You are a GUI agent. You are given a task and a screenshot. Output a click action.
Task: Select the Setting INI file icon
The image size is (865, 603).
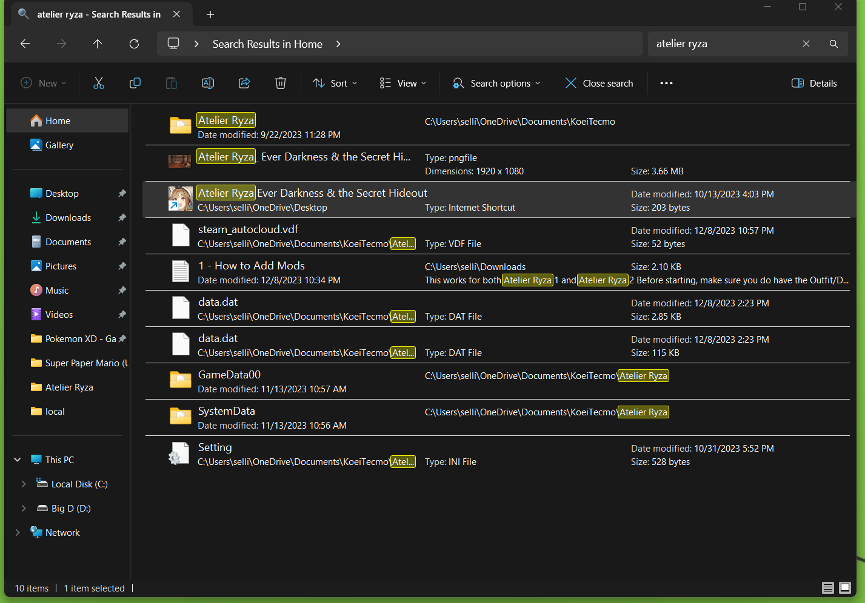[x=180, y=453]
